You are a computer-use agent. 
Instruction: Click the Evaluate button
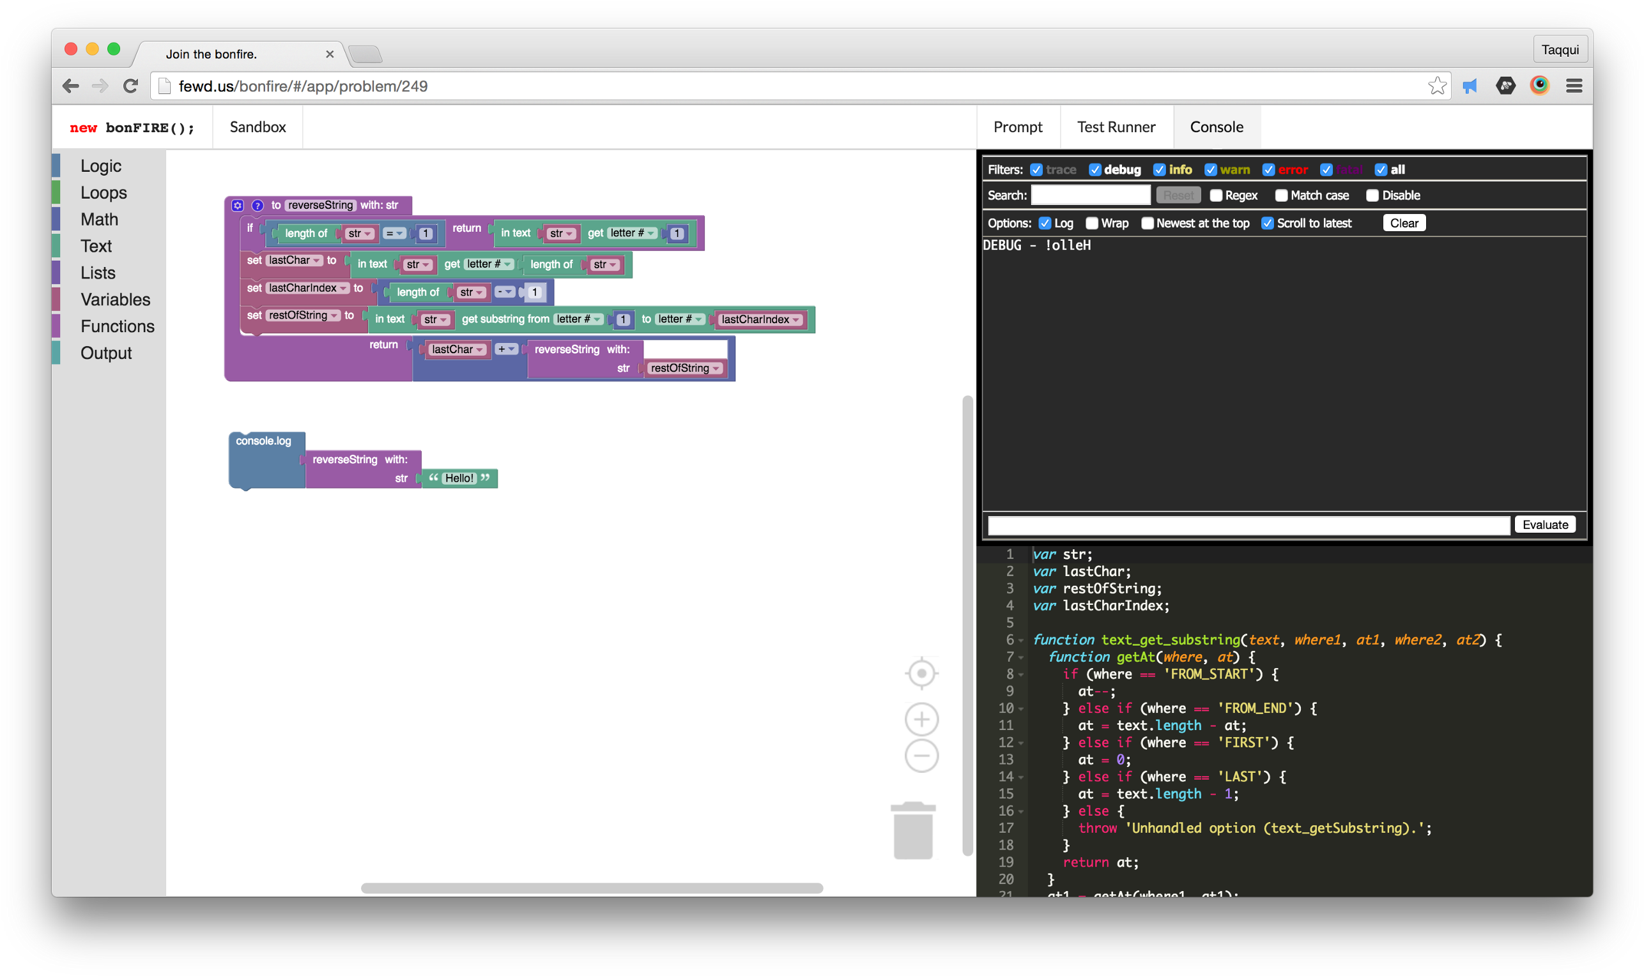(1545, 524)
